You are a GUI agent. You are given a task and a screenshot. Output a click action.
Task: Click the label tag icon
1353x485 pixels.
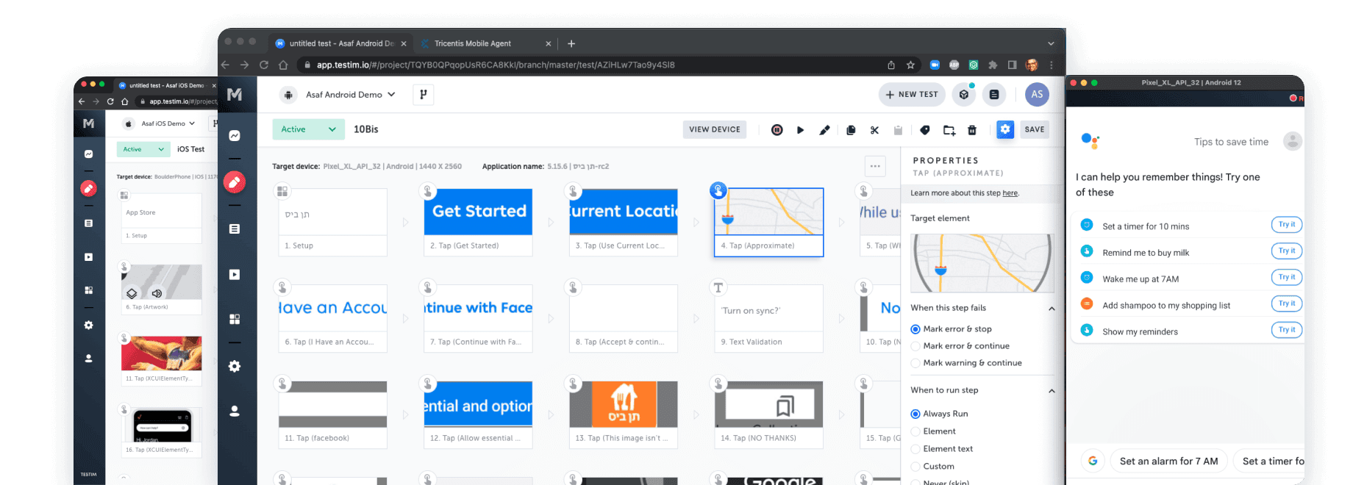925,130
